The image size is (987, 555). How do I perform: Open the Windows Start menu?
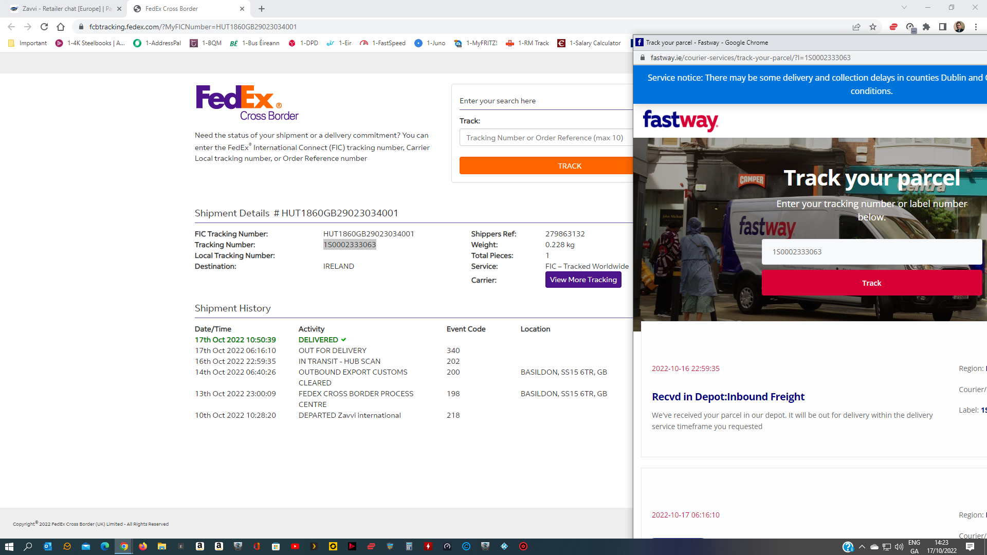pyautogui.click(x=9, y=546)
